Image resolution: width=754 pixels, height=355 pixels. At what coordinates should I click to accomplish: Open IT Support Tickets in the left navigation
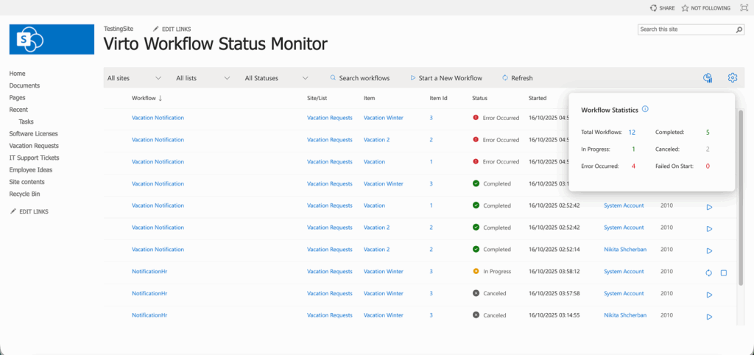[34, 158]
